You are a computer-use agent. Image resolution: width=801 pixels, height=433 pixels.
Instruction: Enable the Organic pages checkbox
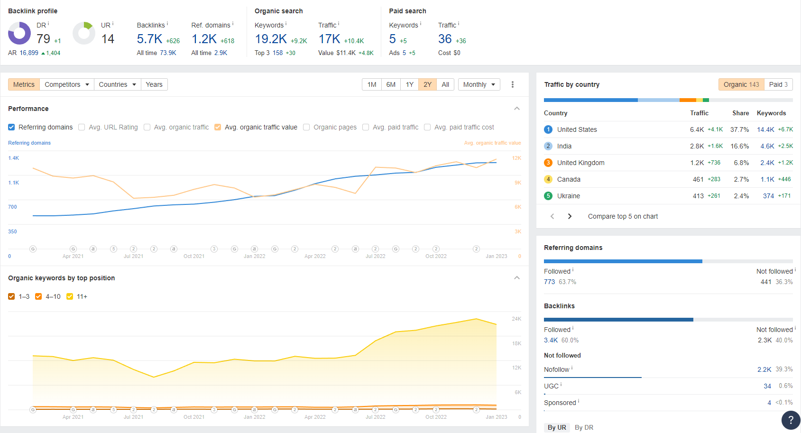click(306, 127)
